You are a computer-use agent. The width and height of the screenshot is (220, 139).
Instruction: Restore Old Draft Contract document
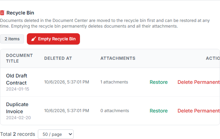[158, 82]
